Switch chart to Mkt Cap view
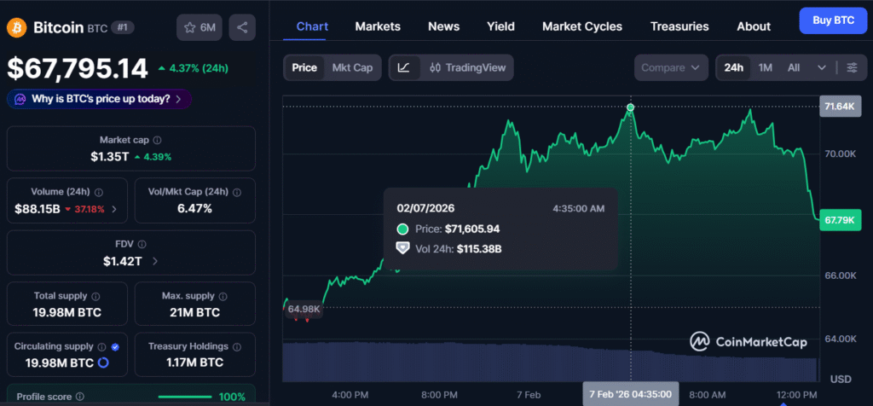The image size is (873, 406). [352, 67]
